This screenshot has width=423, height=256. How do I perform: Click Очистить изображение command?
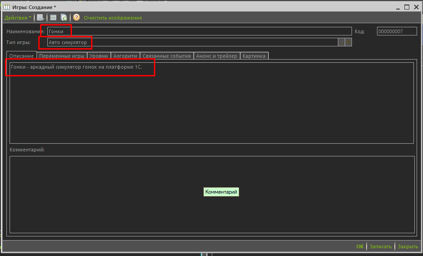tap(113, 18)
